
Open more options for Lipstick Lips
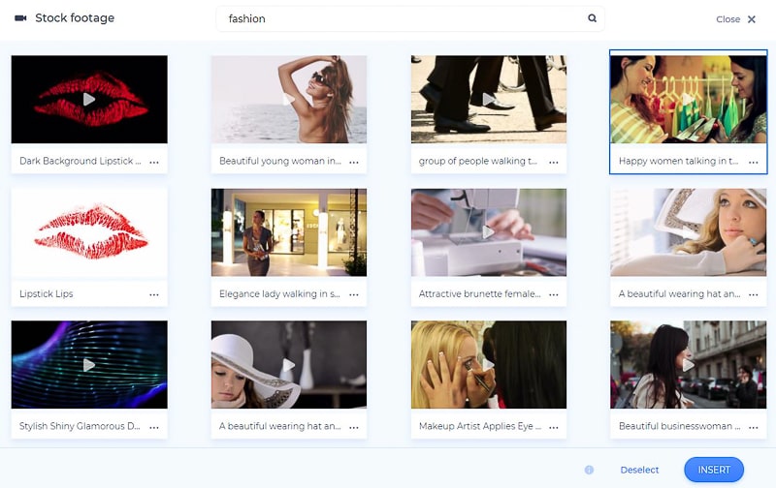(154, 294)
